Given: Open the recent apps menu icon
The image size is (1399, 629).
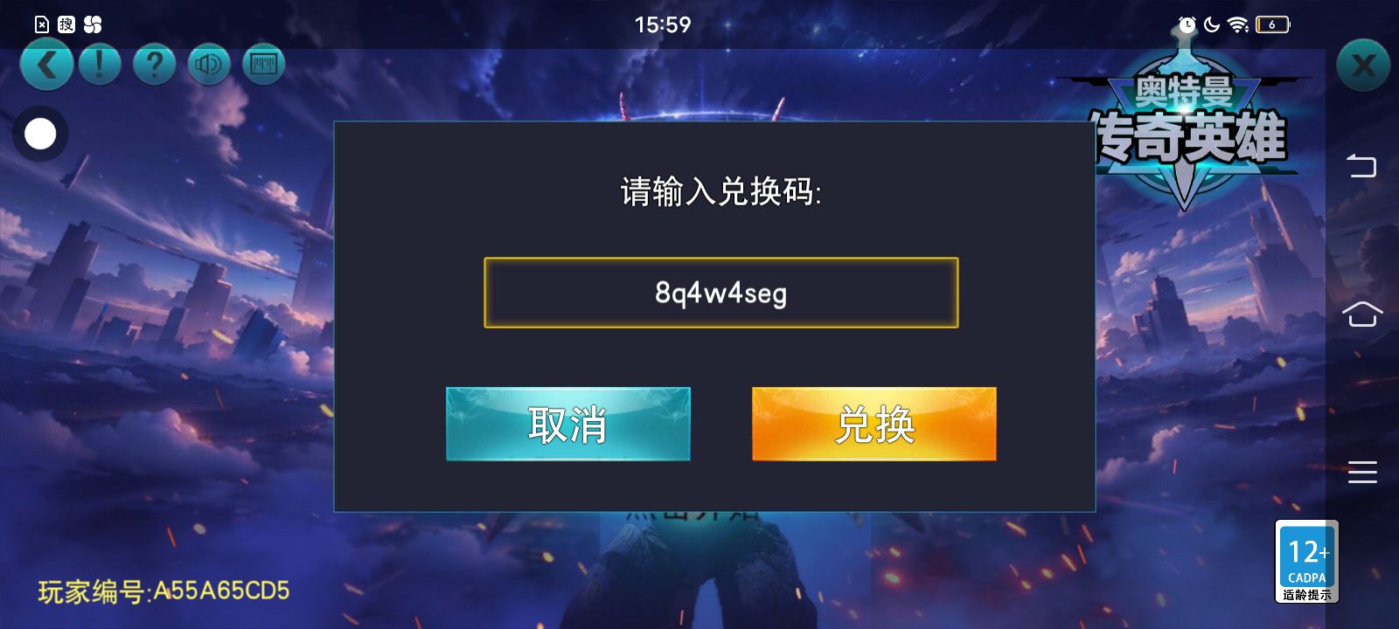Looking at the screenshot, I should click(1362, 472).
